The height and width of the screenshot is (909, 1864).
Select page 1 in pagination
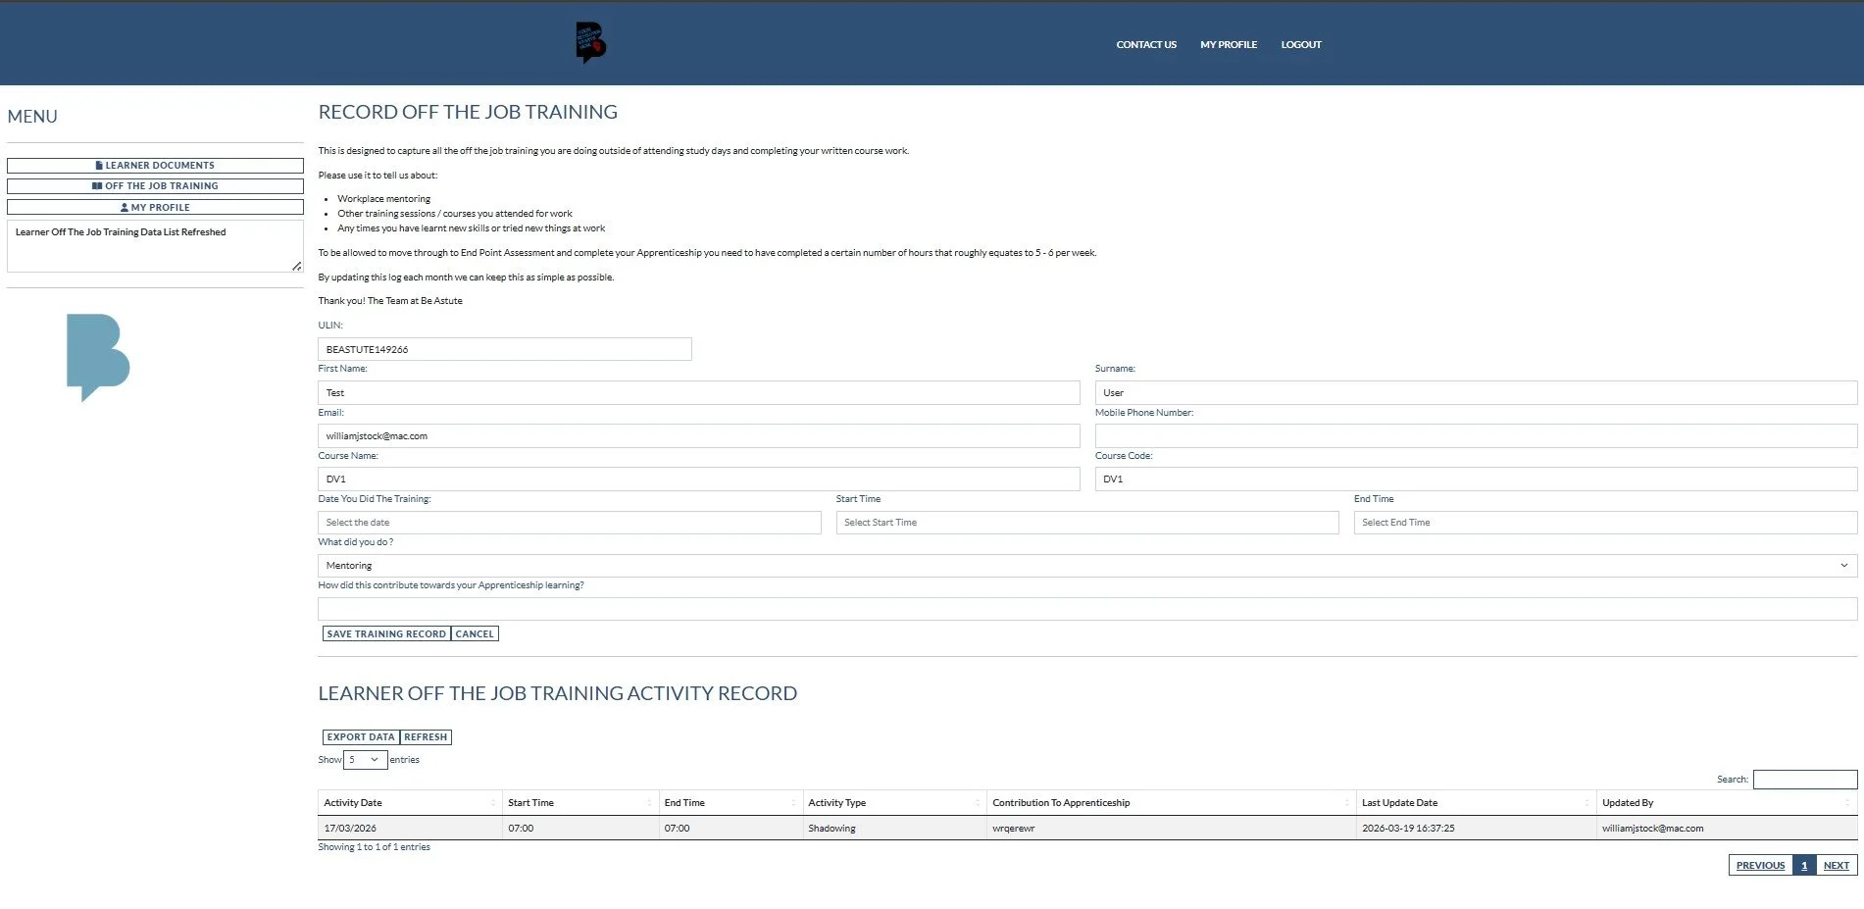pos(1804,866)
